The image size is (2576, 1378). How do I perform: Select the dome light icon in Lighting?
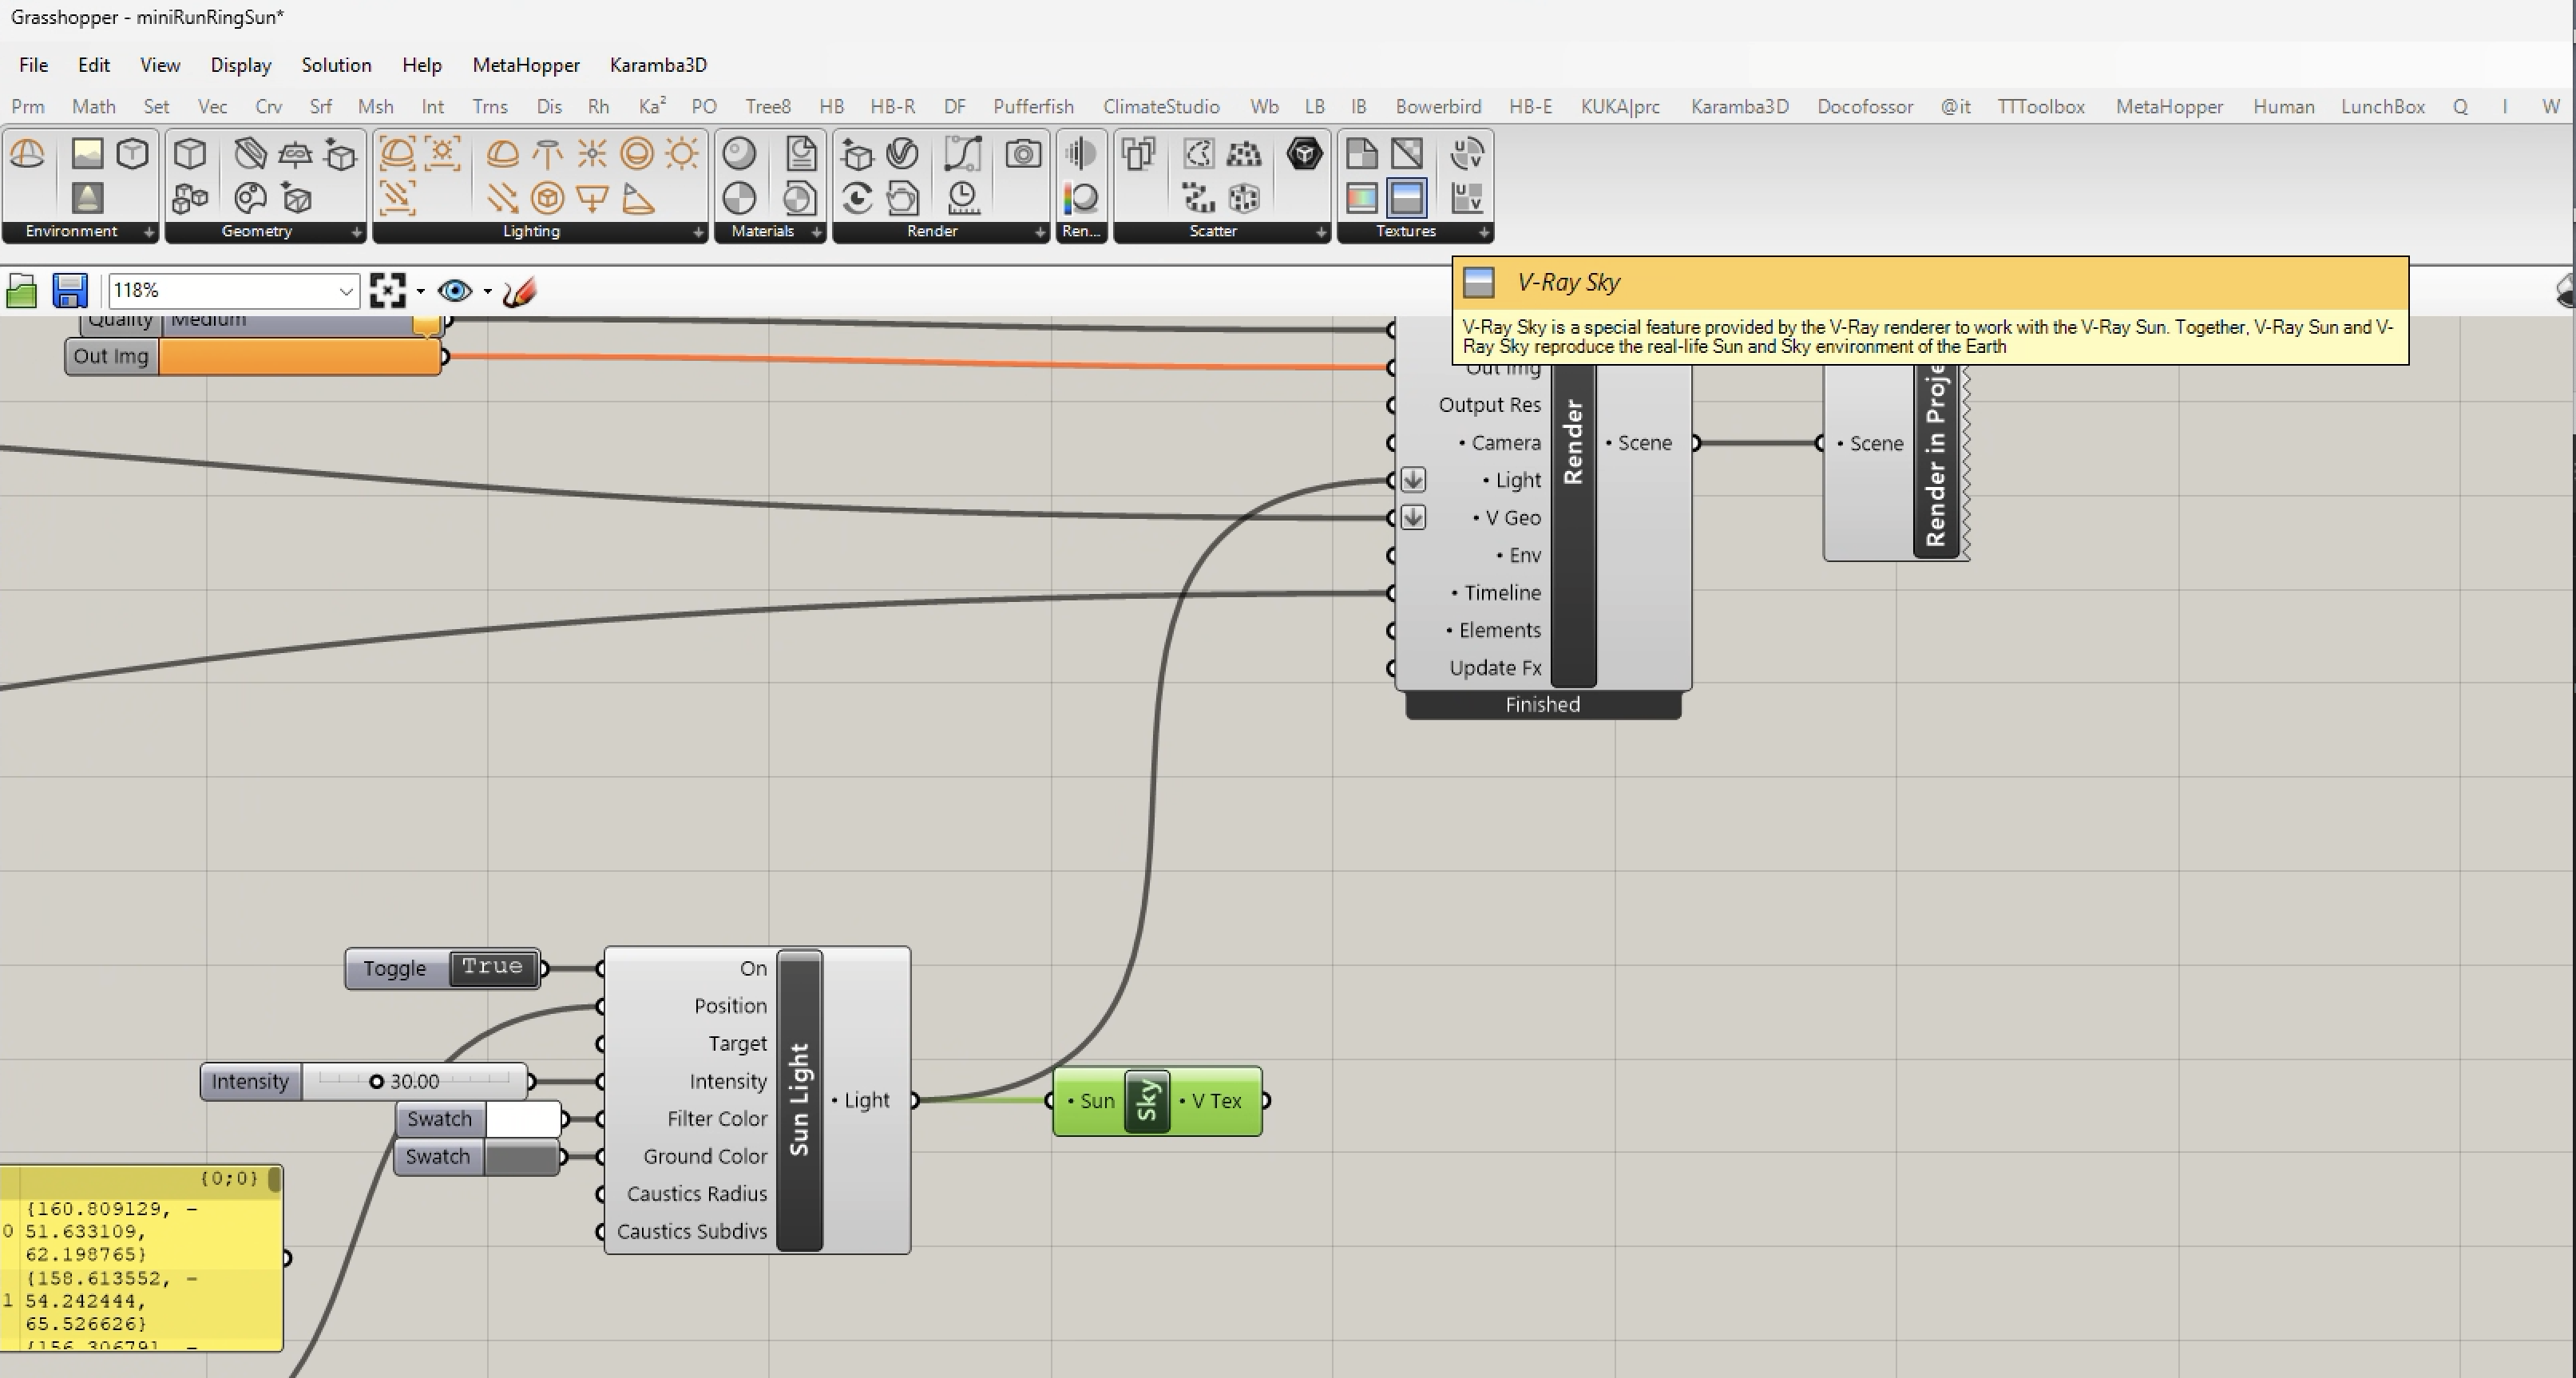click(502, 153)
